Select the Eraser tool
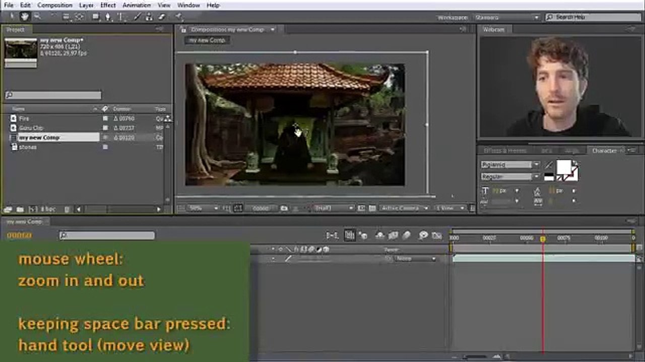This screenshot has width=645, height=362. [162, 17]
